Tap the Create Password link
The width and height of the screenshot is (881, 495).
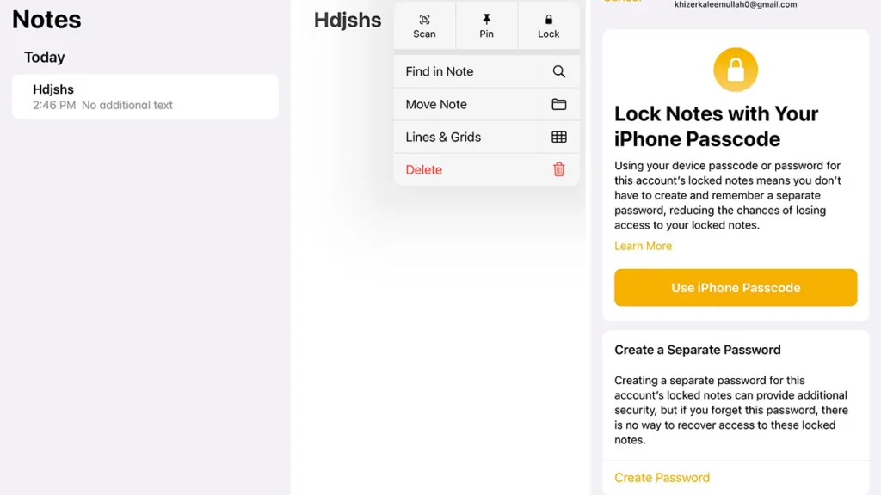point(662,478)
